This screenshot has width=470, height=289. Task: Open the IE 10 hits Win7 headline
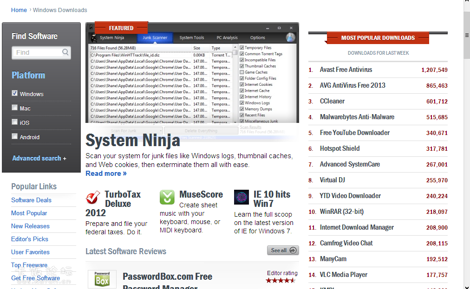[x=272, y=199]
